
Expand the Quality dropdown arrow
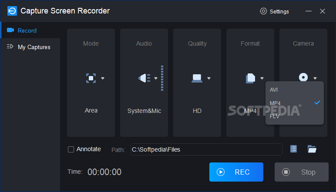point(209,78)
